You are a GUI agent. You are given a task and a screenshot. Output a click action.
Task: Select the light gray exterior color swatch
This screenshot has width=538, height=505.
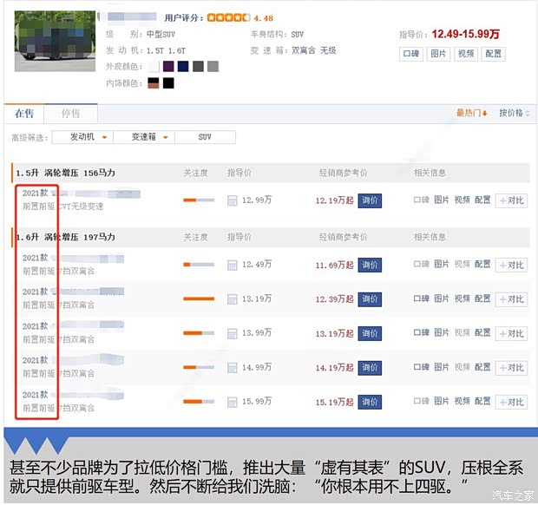[213, 67]
